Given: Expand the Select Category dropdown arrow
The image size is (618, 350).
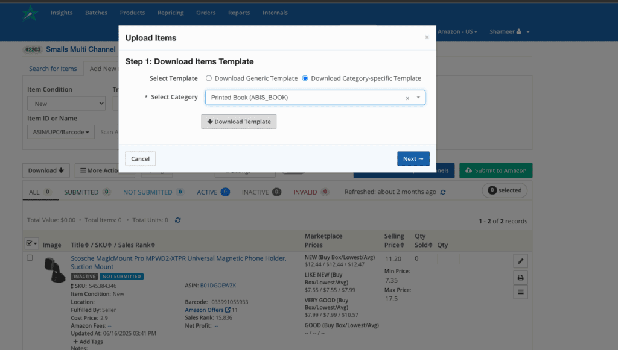Looking at the screenshot, I should (x=418, y=98).
